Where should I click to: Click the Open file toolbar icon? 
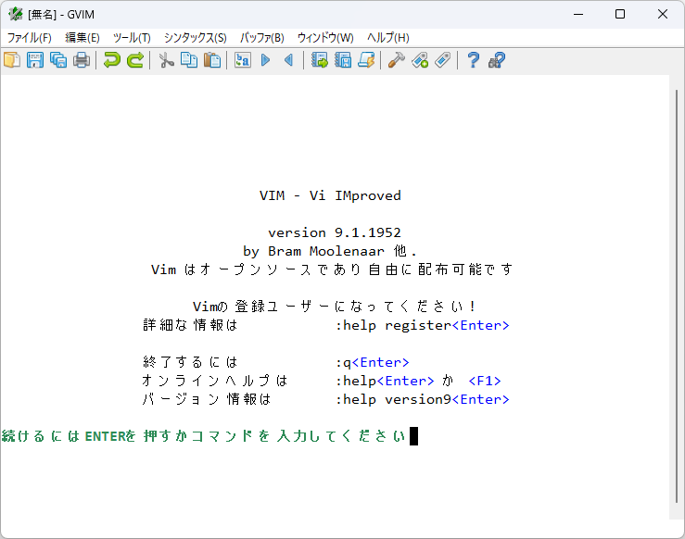click(x=12, y=60)
